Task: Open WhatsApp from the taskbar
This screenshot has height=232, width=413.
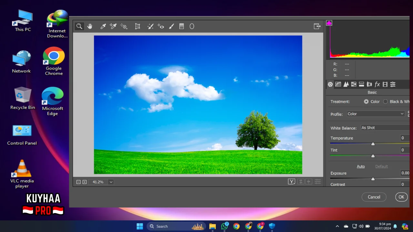Action: coord(225,226)
